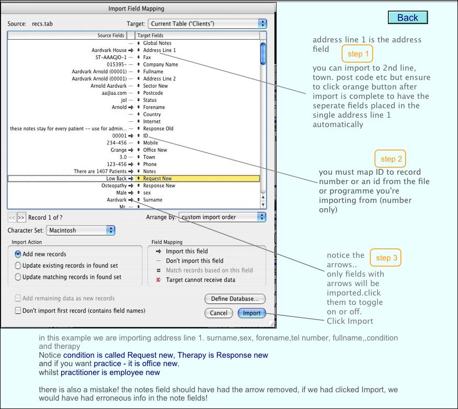Select source value Osteopathy
Viewport: 458px width, 409px height.
coord(114,186)
